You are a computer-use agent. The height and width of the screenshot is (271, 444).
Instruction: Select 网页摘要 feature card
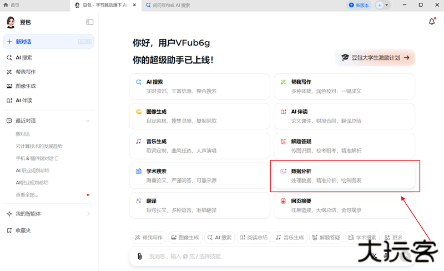pyautogui.click(x=344, y=205)
